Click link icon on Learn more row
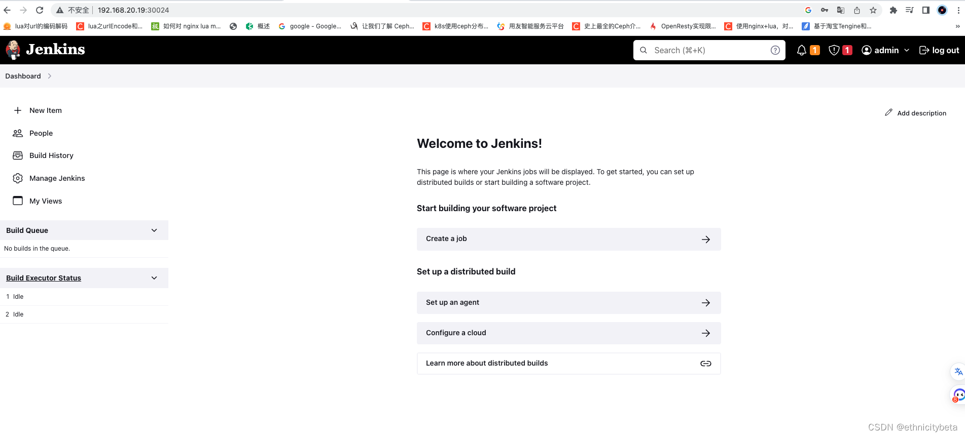Viewport: 965px width, 437px height. click(705, 364)
